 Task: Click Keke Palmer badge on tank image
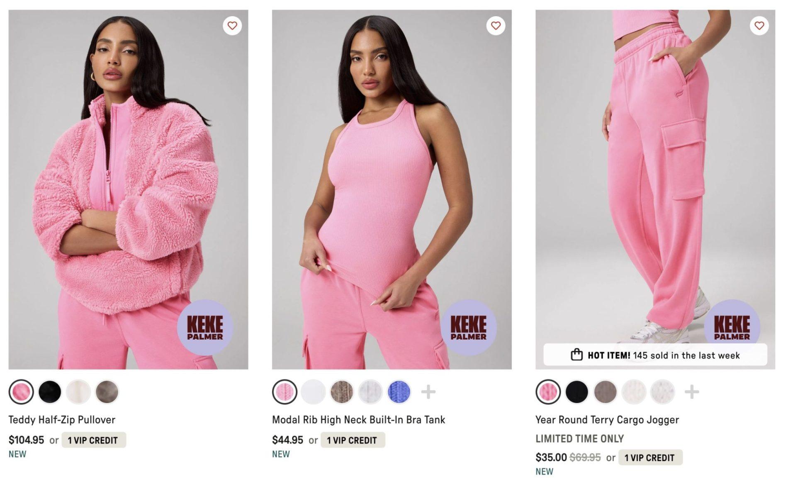click(x=468, y=328)
